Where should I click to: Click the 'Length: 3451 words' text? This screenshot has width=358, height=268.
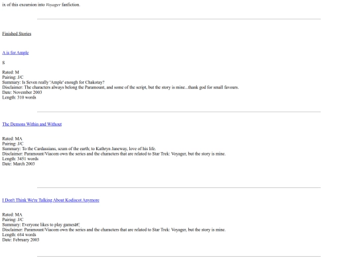coord(21,159)
